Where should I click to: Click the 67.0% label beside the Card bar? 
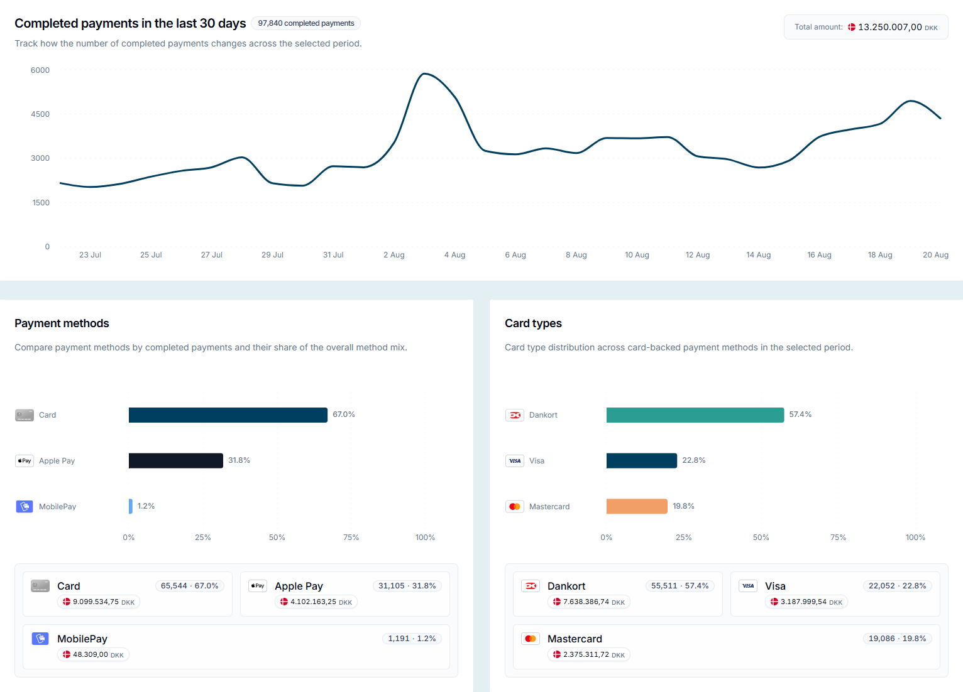344,414
